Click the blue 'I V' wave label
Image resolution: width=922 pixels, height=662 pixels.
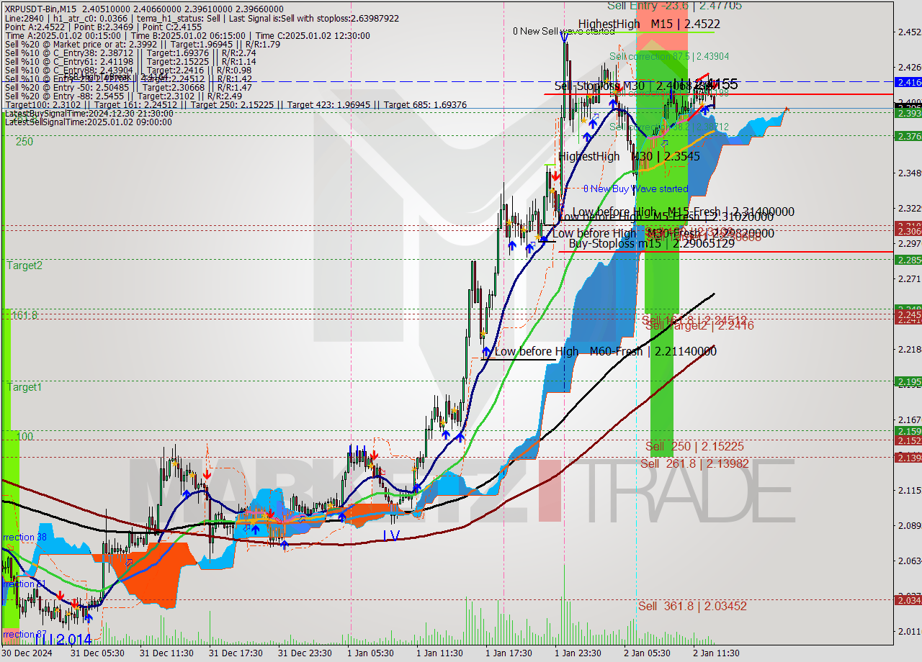pos(391,535)
